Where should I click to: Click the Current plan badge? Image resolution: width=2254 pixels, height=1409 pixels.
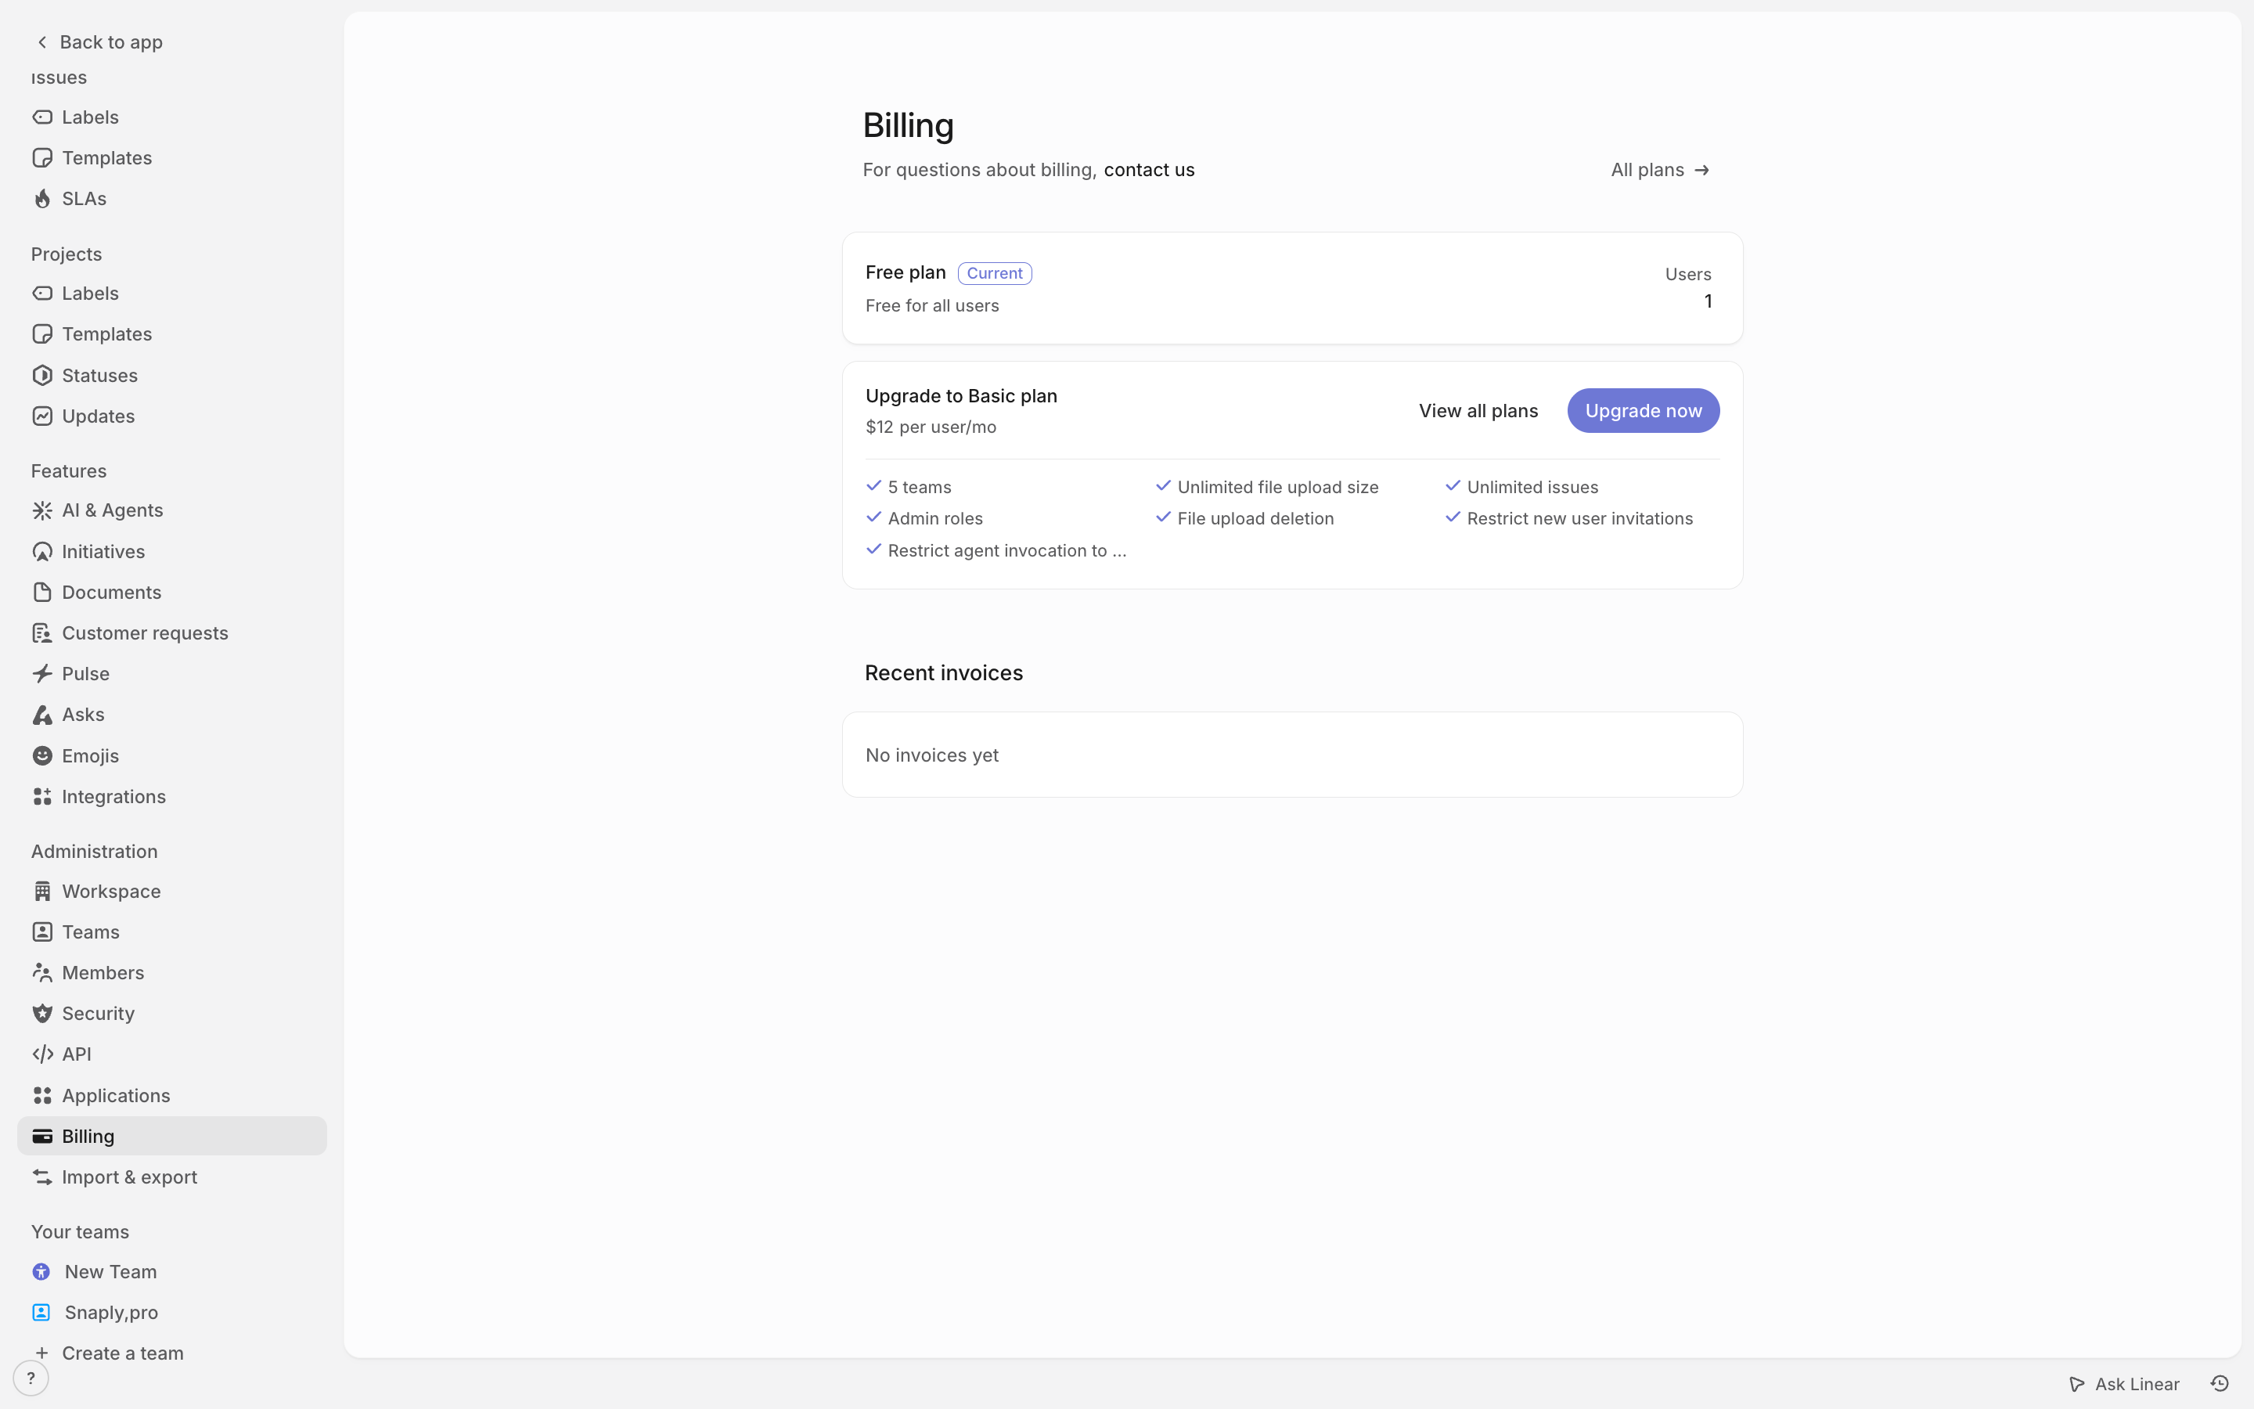994,273
